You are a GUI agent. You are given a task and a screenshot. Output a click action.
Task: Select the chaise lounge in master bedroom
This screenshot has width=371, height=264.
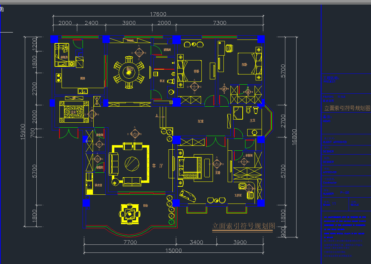188,195
